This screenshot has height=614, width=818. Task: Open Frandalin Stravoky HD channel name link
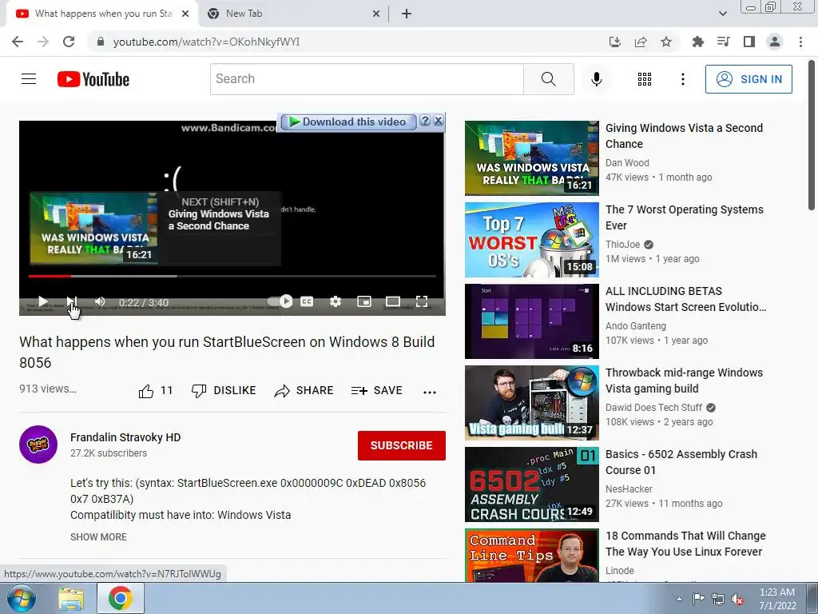click(125, 437)
